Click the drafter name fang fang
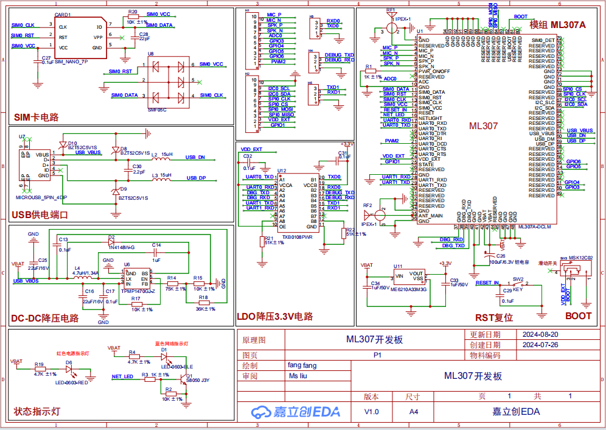This screenshot has width=606, height=430. coord(302,365)
